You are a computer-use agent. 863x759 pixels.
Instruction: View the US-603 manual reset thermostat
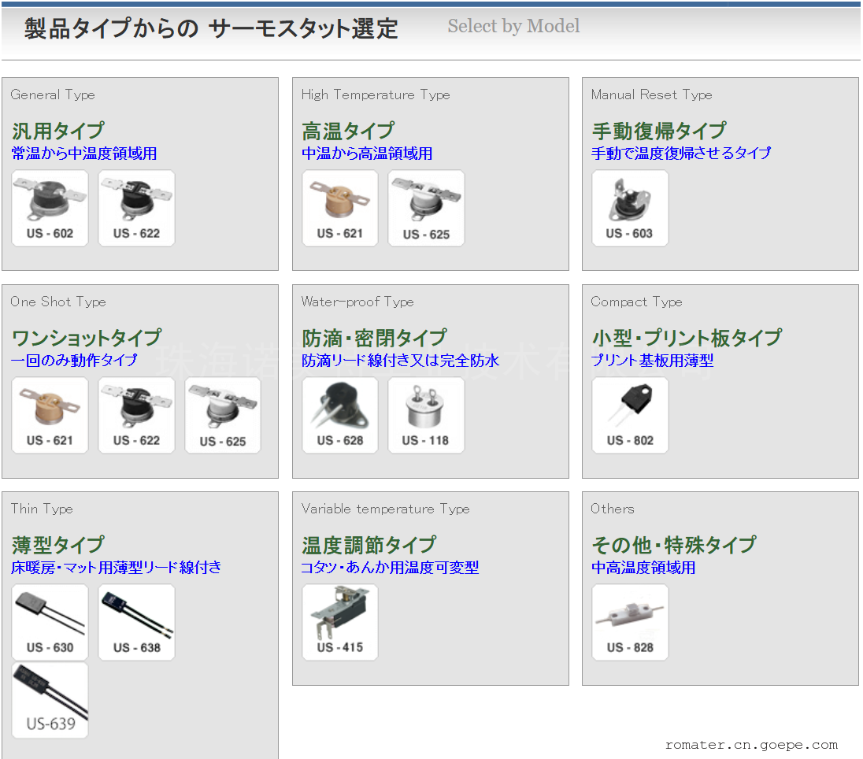tap(630, 208)
